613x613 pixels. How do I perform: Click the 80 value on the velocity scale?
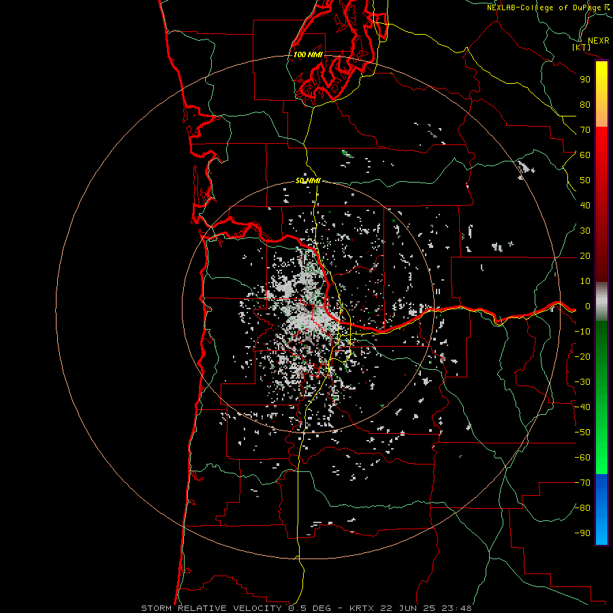tap(585, 105)
